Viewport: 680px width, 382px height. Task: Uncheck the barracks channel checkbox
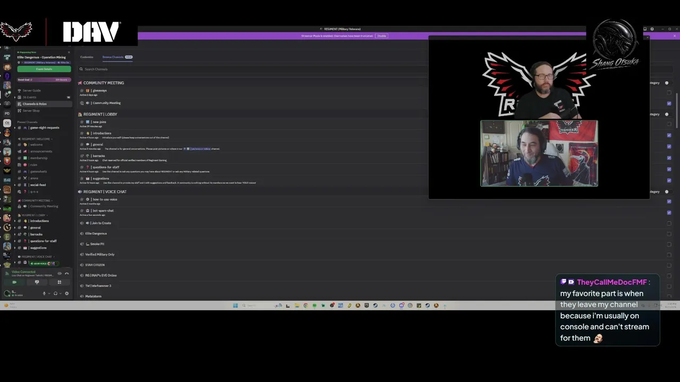669,158
